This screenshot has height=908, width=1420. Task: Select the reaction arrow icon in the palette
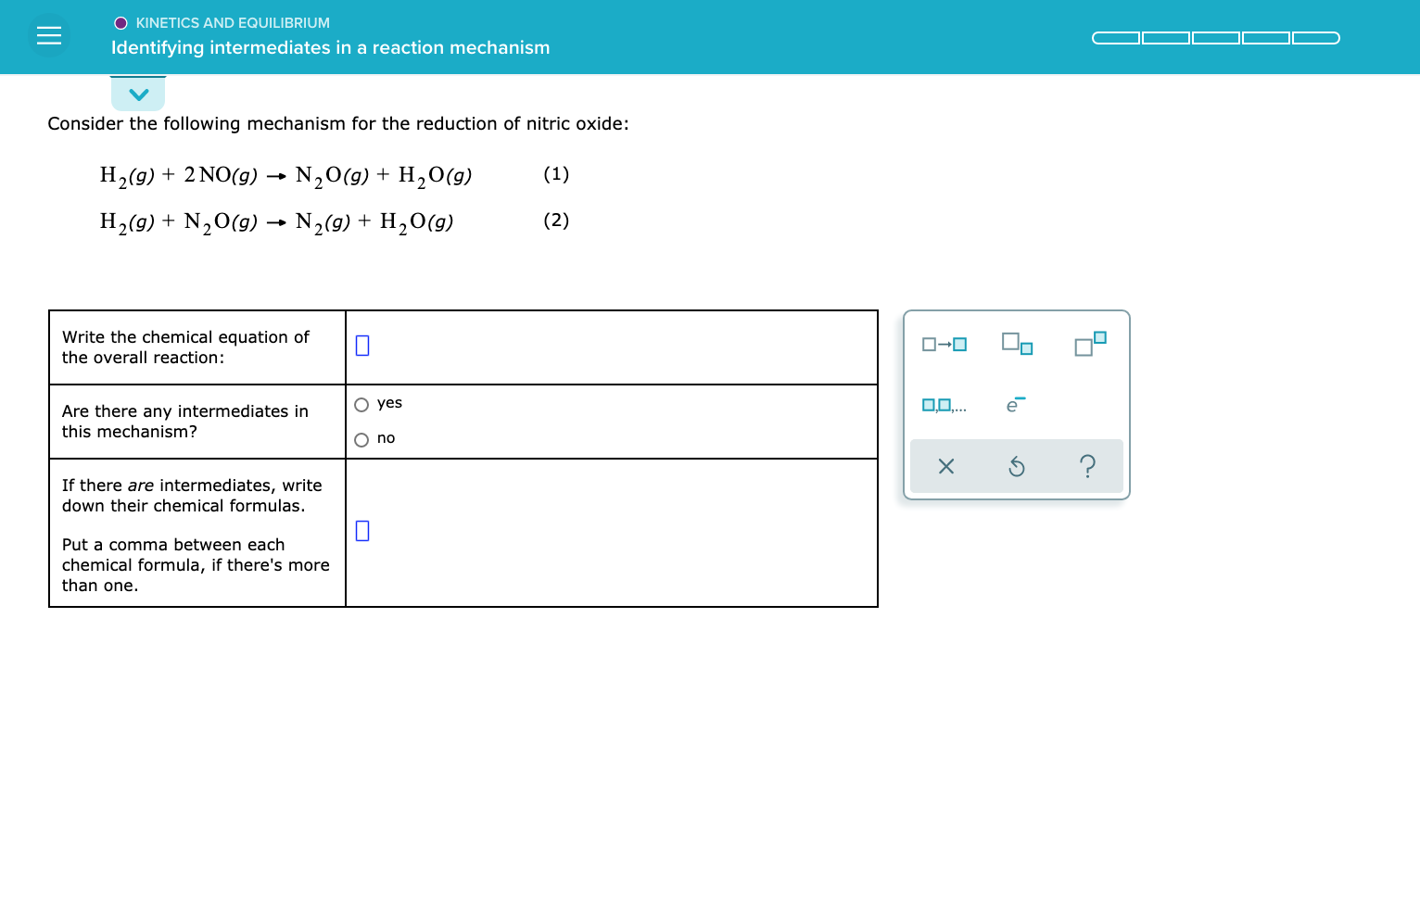point(944,343)
